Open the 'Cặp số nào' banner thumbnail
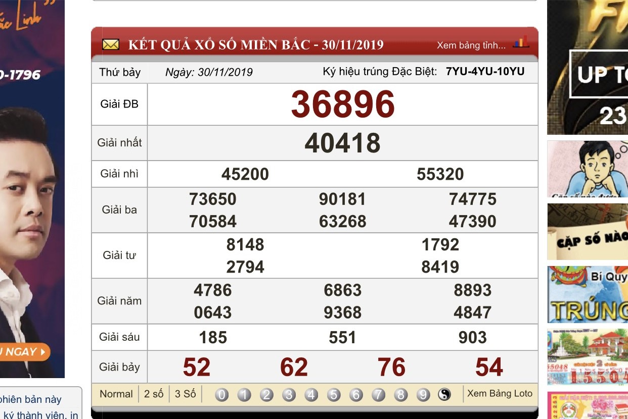The image size is (628, 419). click(x=588, y=232)
